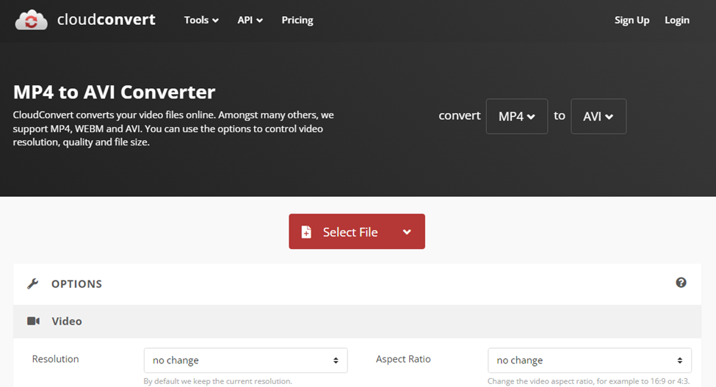
Task: Open the Tools menu
Action: click(x=201, y=20)
